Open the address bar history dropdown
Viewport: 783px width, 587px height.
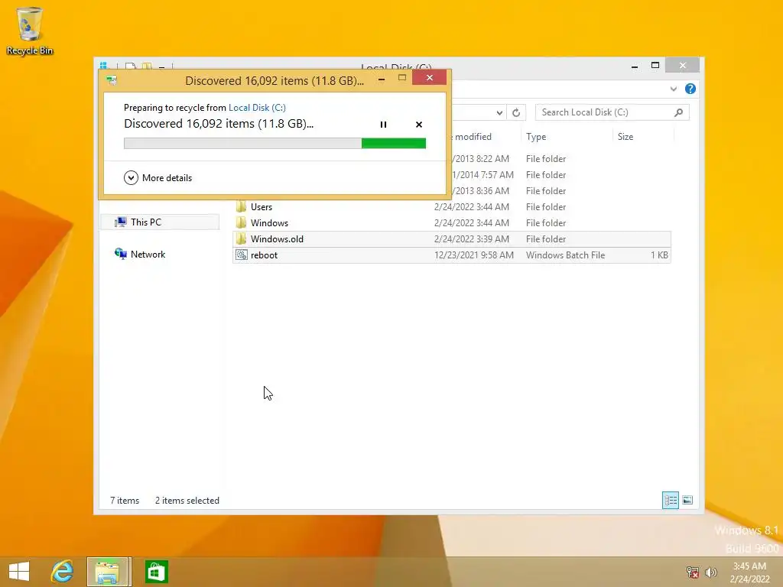[x=499, y=112]
